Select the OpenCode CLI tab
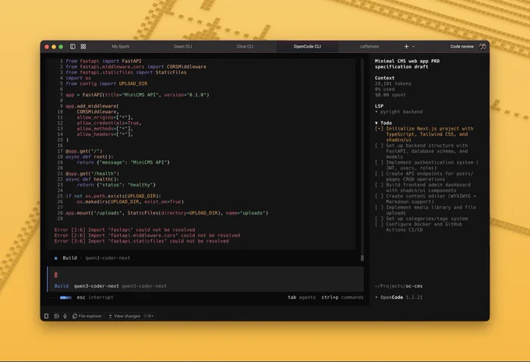The image size is (530, 362). pos(307,46)
